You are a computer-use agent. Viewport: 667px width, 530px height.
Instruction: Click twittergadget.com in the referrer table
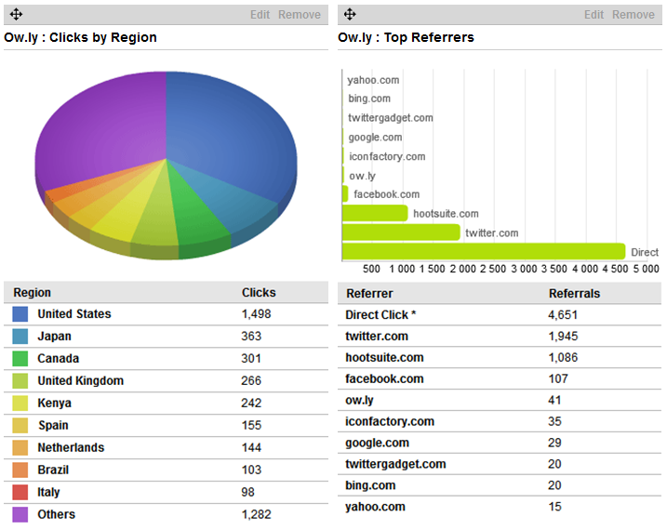click(x=395, y=464)
